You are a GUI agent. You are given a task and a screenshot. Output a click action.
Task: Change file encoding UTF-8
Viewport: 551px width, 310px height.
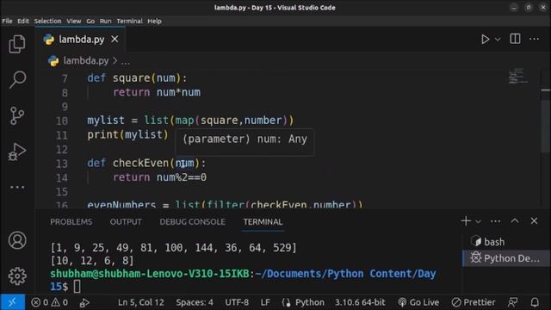(237, 302)
